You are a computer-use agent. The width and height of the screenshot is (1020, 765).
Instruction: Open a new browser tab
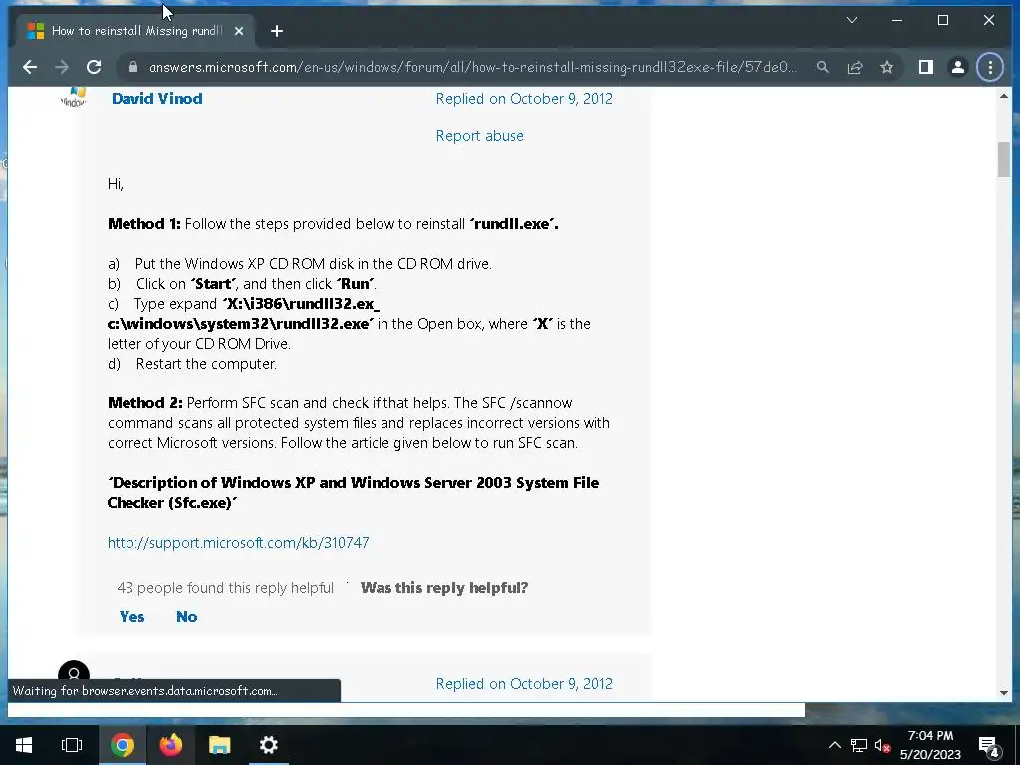(277, 31)
